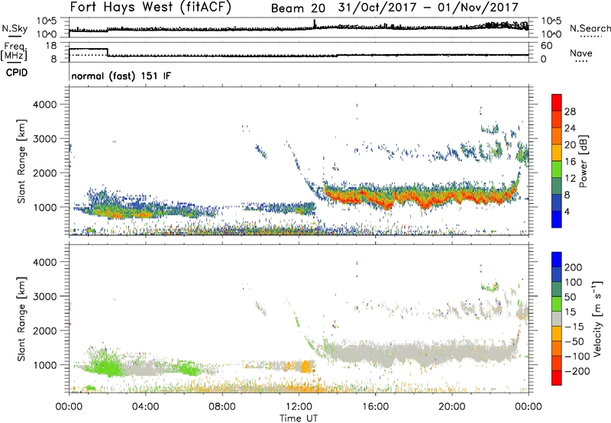Screen dimensions: 611x423
Task: Click the green velocity patch near 02:00 UT
Action: point(105,366)
